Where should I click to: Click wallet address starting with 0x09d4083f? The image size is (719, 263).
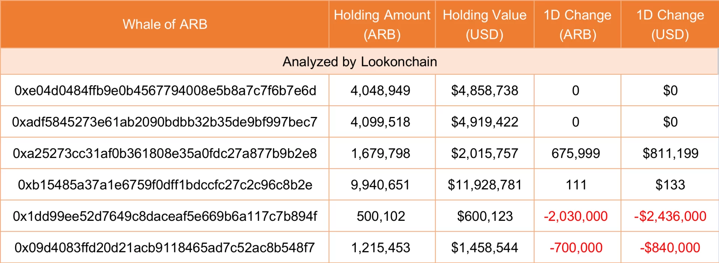click(165, 247)
